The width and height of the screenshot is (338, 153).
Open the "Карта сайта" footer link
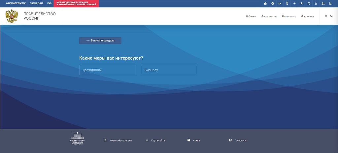tap(155, 141)
